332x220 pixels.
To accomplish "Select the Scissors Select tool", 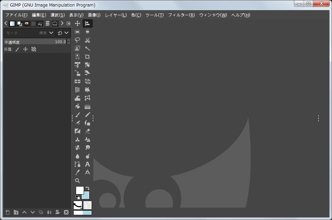I will [x=87, y=40].
